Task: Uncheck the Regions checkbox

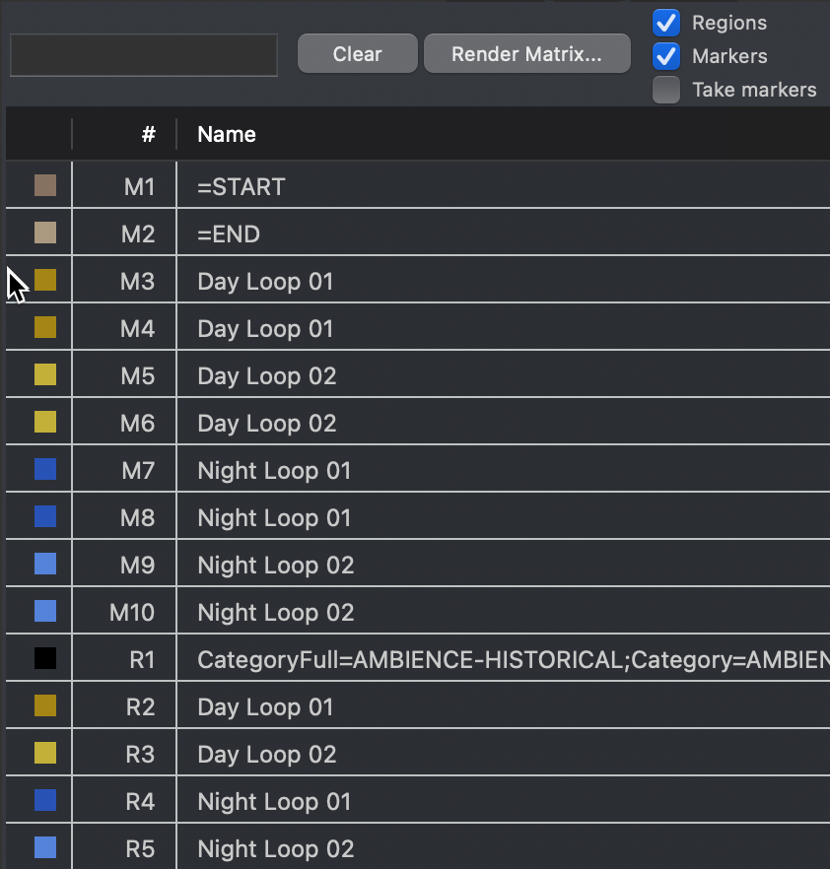Action: (666, 23)
